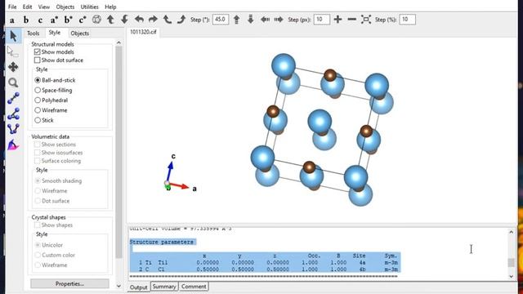View along the c axis
Image resolution: width=523 pixels, height=294 pixels.
[x=40, y=20]
